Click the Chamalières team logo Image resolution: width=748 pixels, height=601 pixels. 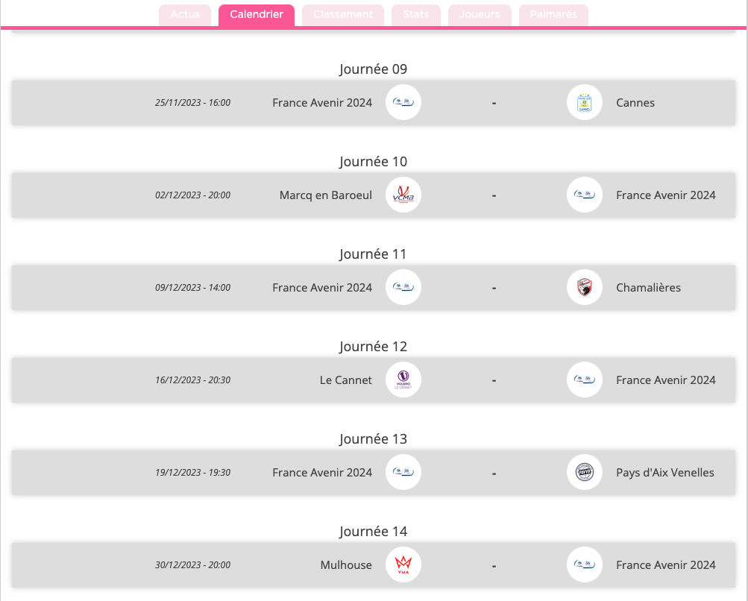pos(585,288)
